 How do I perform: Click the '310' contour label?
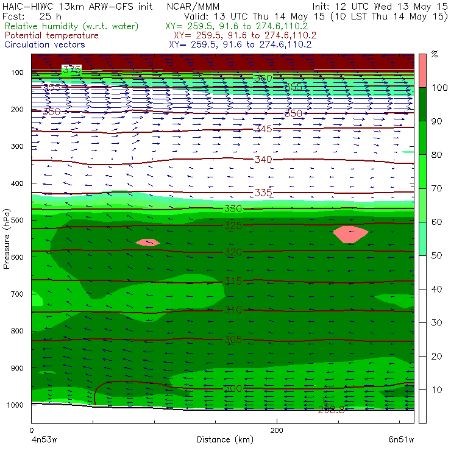[x=233, y=310]
